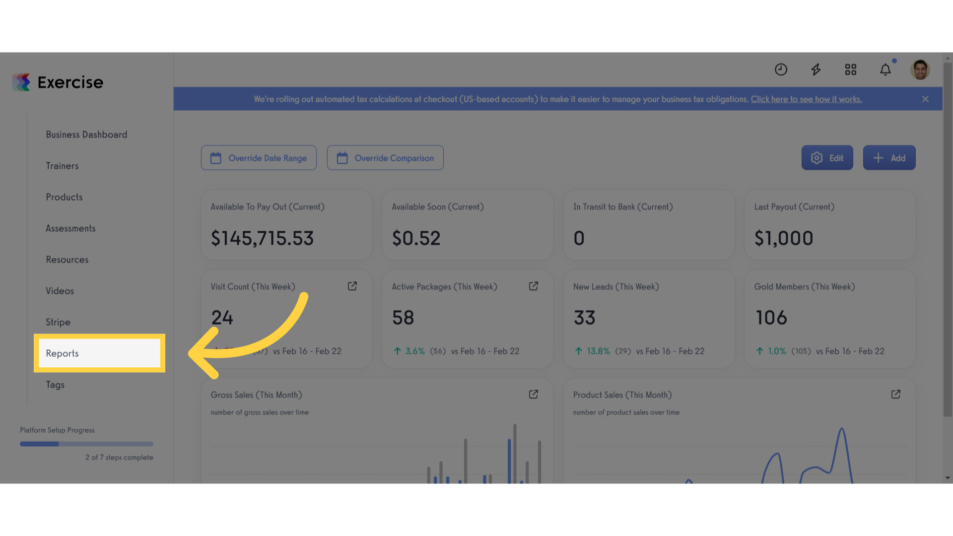Viewport: 953px width, 536px height.
Task: Click the lightning bolt quick actions icon
Action: coord(816,69)
